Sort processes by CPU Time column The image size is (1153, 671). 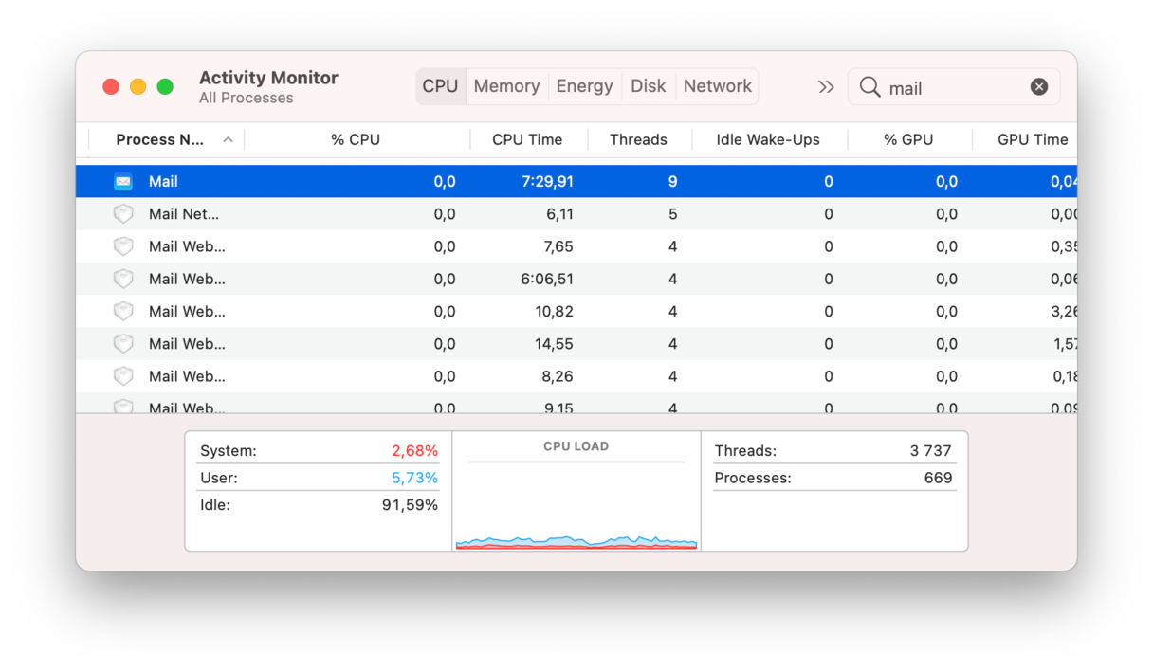pyautogui.click(x=527, y=140)
